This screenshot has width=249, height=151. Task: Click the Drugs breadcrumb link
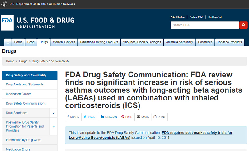pos(23,61)
